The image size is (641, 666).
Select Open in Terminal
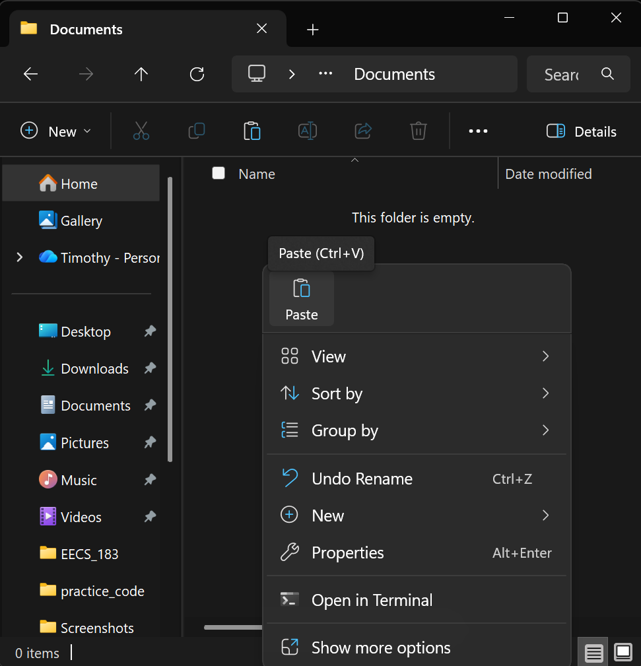[417, 600]
